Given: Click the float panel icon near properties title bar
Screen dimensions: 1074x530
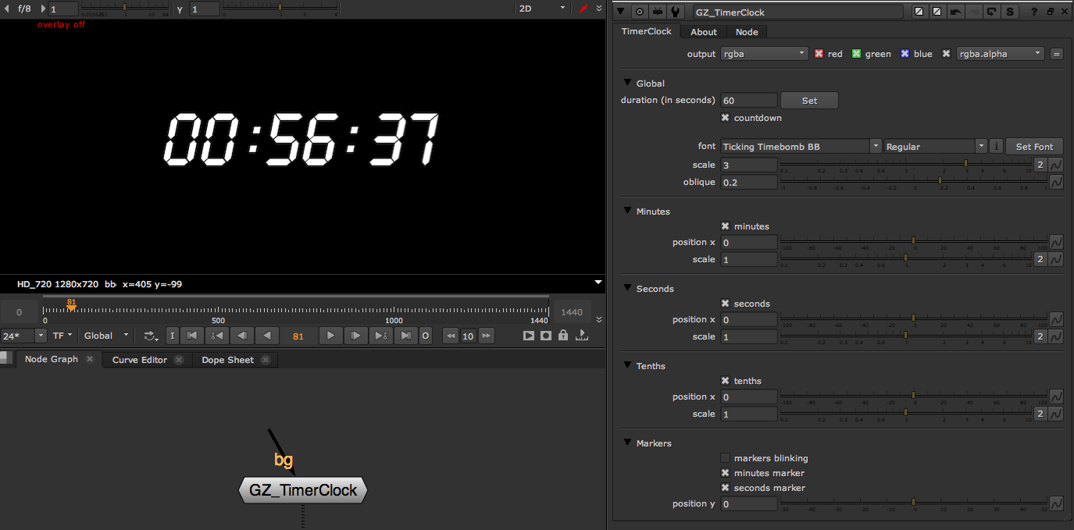Looking at the screenshot, I should pos(1051,11).
